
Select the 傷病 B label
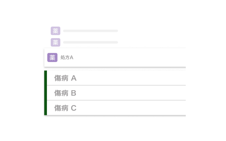(x=65, y=93)
